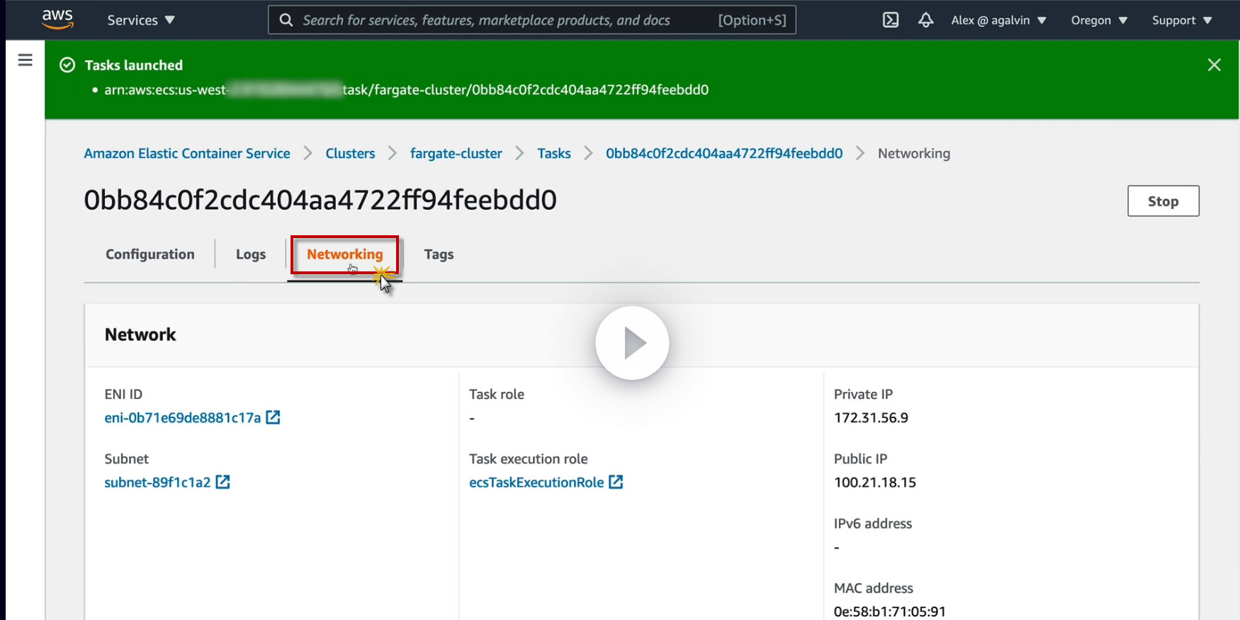The width and height of the screenshot is (1240, 620).
Task: Open the CloudShell terminal icon
Action: (x=891, y=20)
